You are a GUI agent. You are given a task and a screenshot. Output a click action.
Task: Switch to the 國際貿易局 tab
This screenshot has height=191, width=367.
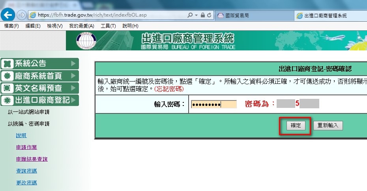254,16
